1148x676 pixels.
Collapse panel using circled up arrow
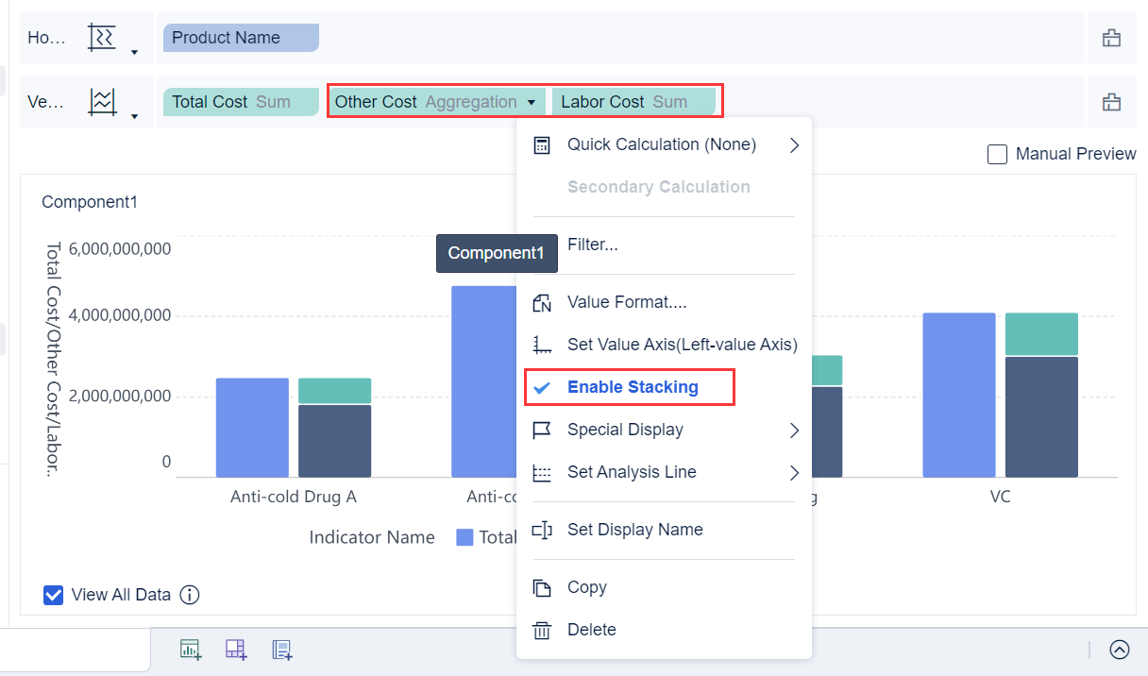click(1120, 650)
